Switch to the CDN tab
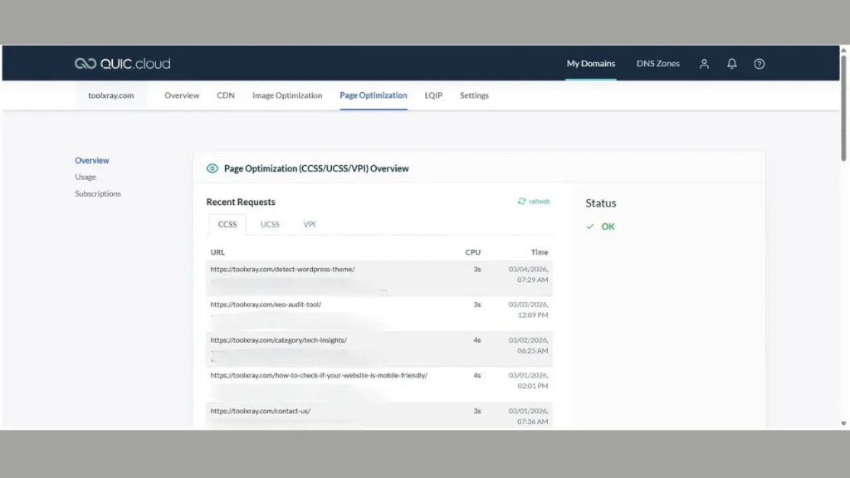This screenshot has height=478, width=850. tap(225, 95)
